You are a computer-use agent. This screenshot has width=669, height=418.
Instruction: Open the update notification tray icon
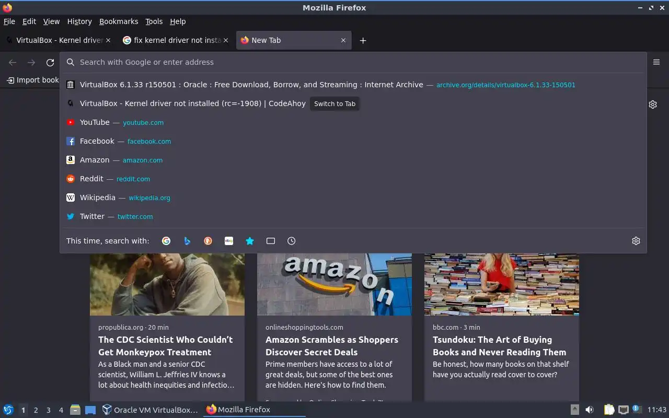click(637, 409)
